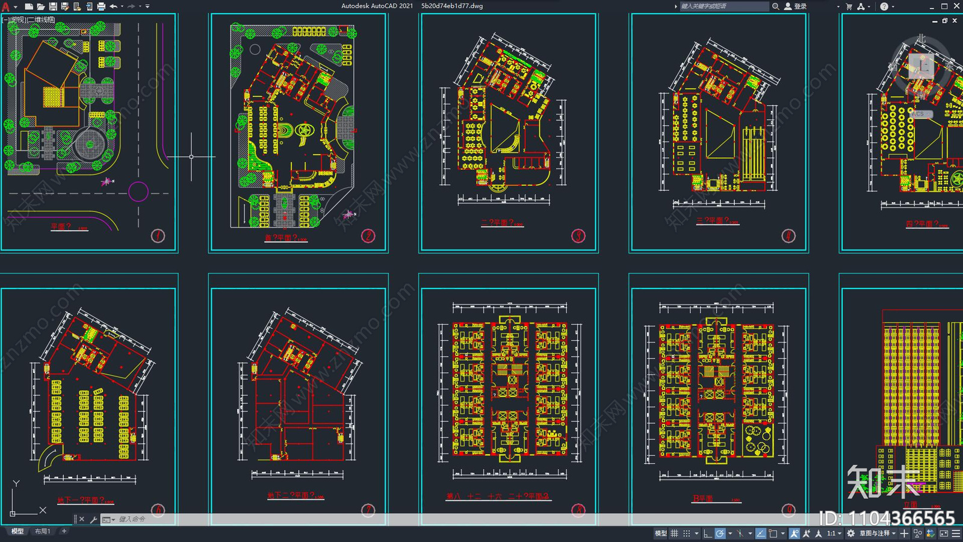963x542 pixels.
Task: Click annotation monitor plus icon in status bar
Action: coord(904,533)
